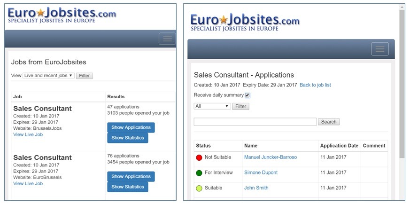Follow the Back to job list link
This screenshot has height=204, width=410.
315,85
